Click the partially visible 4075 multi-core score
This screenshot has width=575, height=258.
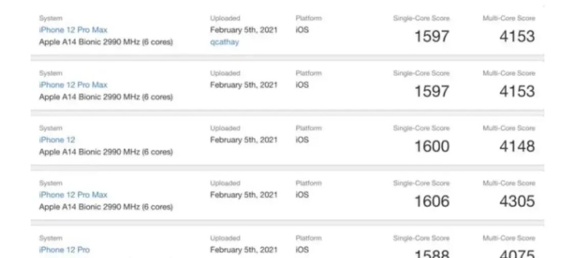coord(517,253)
